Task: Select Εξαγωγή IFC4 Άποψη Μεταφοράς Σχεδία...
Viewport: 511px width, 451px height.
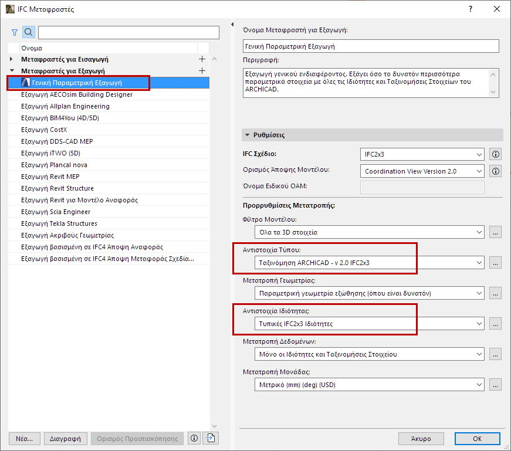Action: click(x=109, y=259)
